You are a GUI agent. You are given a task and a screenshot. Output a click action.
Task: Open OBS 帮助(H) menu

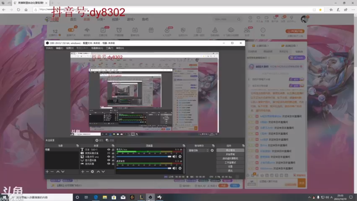coord(120,48)
